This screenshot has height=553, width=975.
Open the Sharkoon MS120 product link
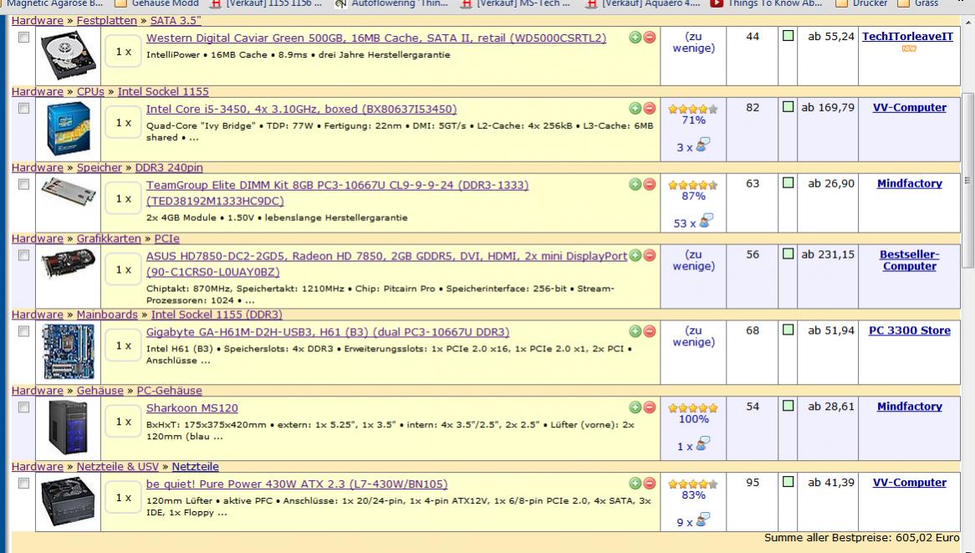(192, 408)
